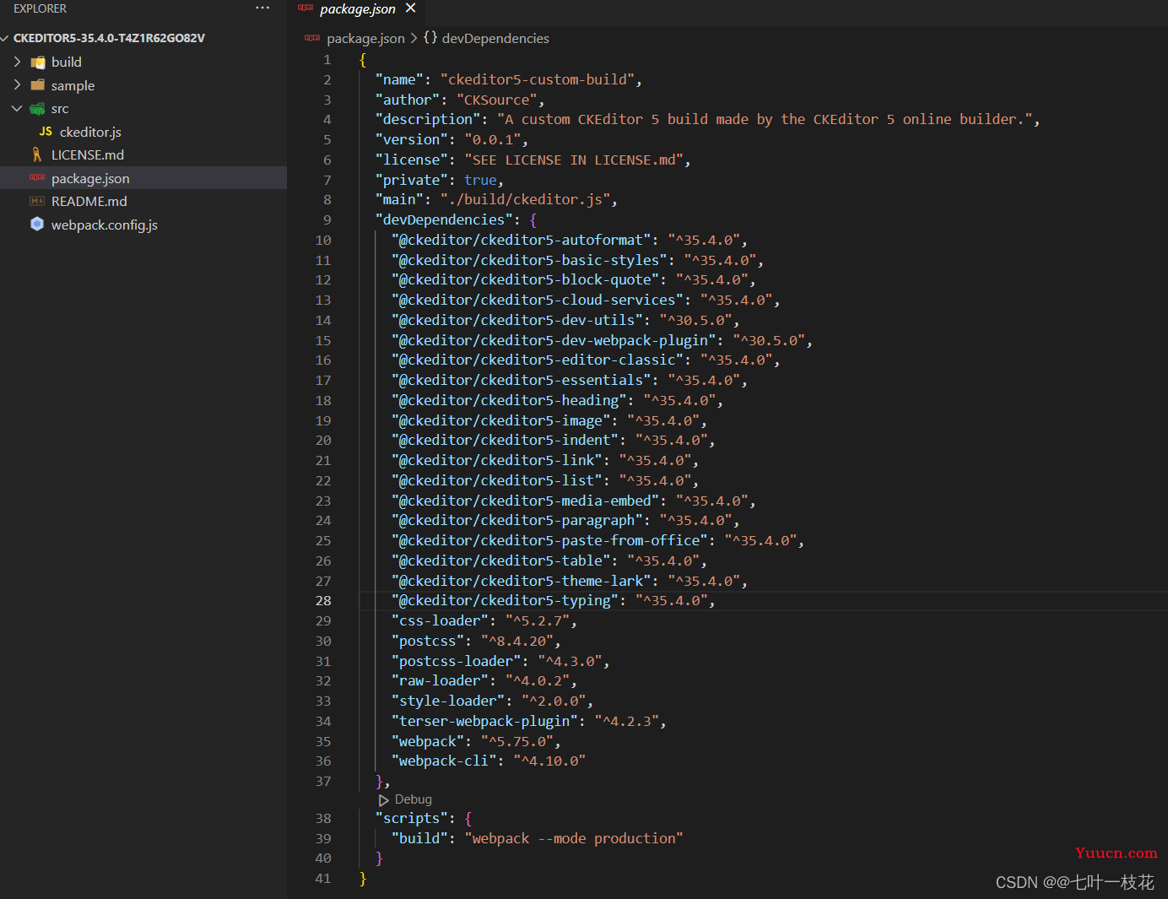This screenshot has height=899, width=1168.
Task: Click devDependencies breadcrumb segment
Action: point(495,38)
